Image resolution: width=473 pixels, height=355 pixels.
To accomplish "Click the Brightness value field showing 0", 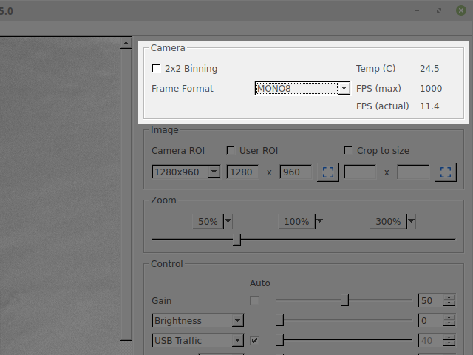I will pos(431,320).
